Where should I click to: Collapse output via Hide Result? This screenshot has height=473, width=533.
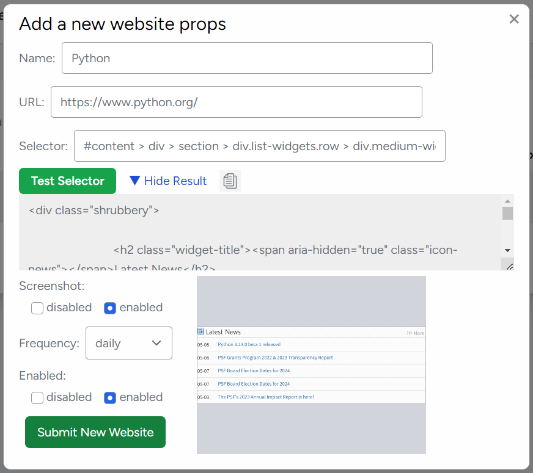[x=175, y=181]
